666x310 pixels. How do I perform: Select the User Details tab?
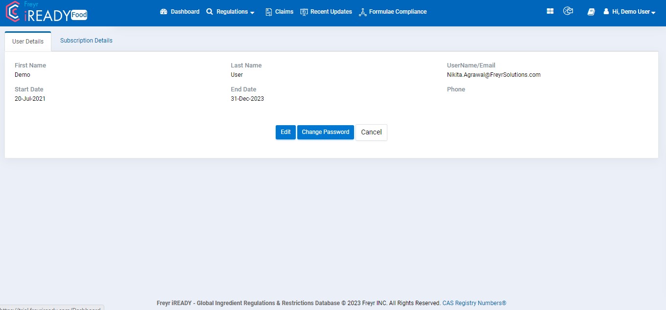[x=28, y=42]
